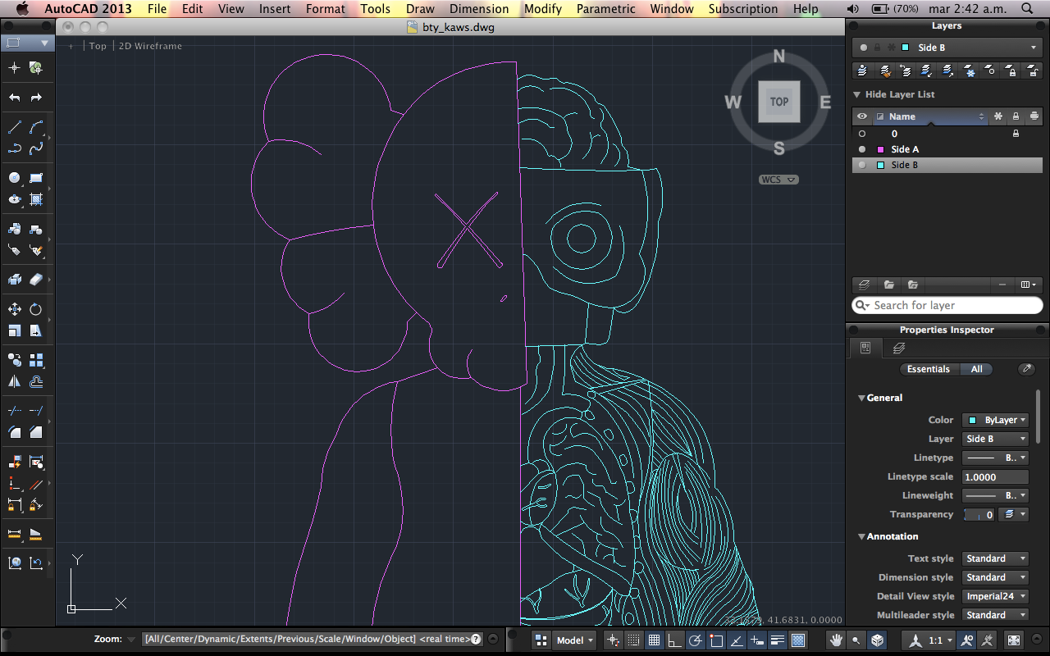Collapse the Hide Layer List triangle
This screenshot has width=1050, height=656.
857,94
